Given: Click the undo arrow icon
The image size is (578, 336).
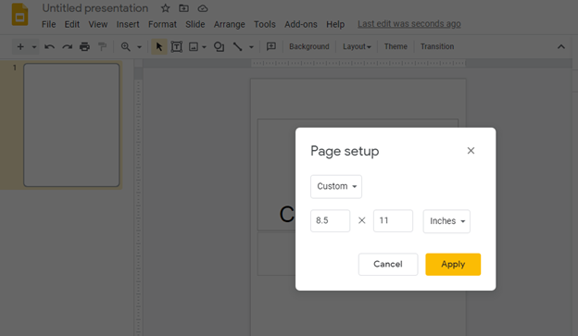Looking at the screenshot, I should [49, 47].
